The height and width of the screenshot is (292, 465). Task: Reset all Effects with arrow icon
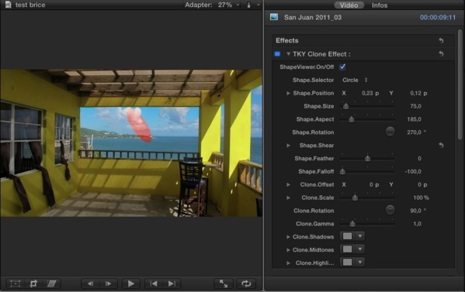pos(441,40)
